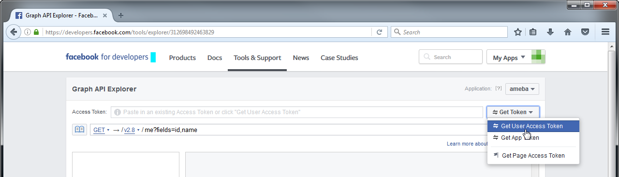Reload the page with the refresh icon
The height and width of the screenshot is (177, 619).
(380, 32)
